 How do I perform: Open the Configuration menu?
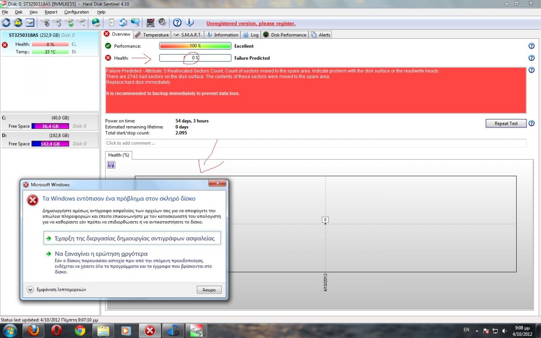pyautogui.click(x=77, y=12)
